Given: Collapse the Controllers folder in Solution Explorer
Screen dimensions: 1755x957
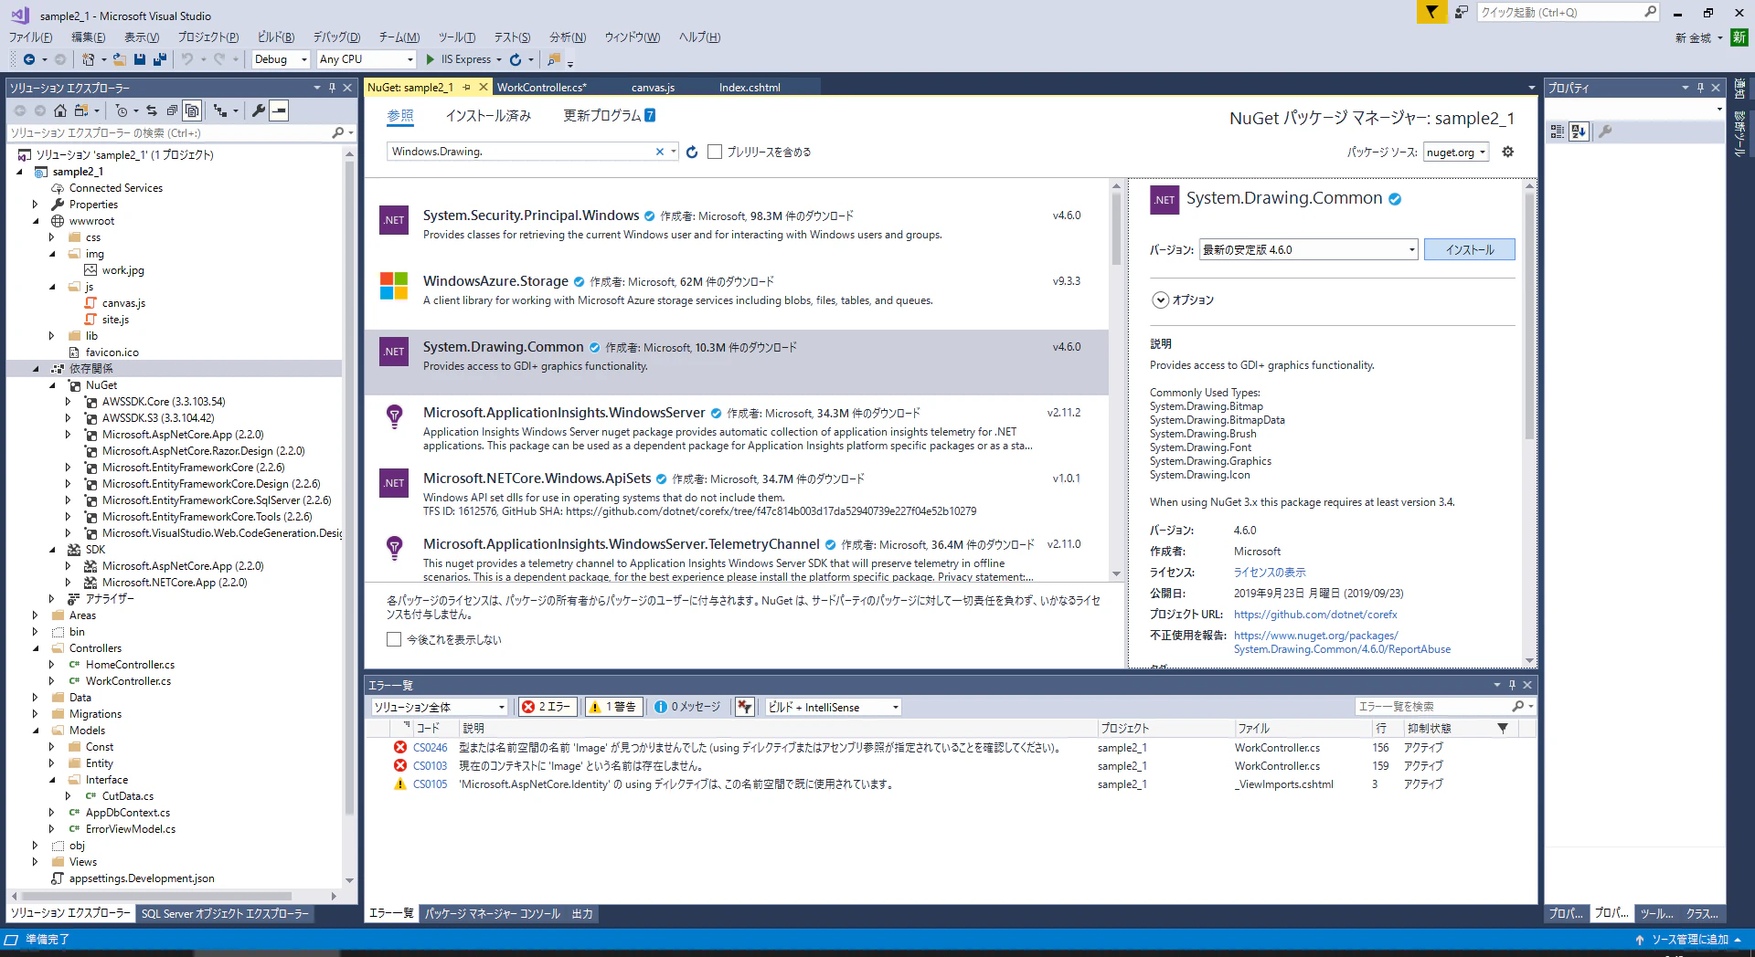Looking at the screenshot, I should pyautogui.click(x=36, y=648).
